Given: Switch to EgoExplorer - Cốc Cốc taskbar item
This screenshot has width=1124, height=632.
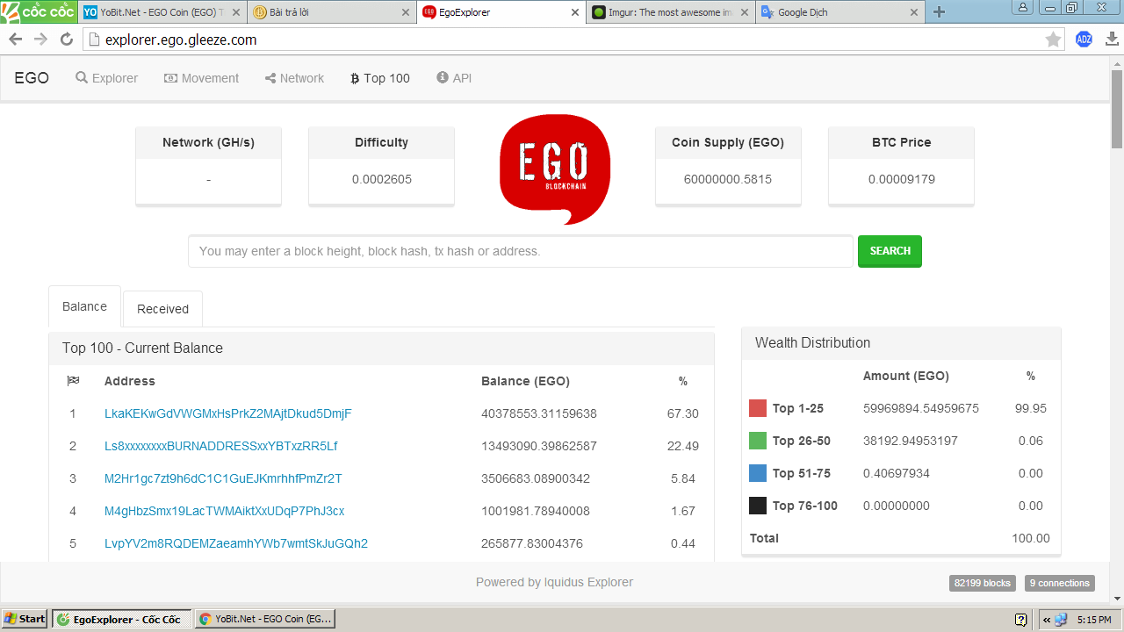Looking at the screenshot, I should pos(121,619).
